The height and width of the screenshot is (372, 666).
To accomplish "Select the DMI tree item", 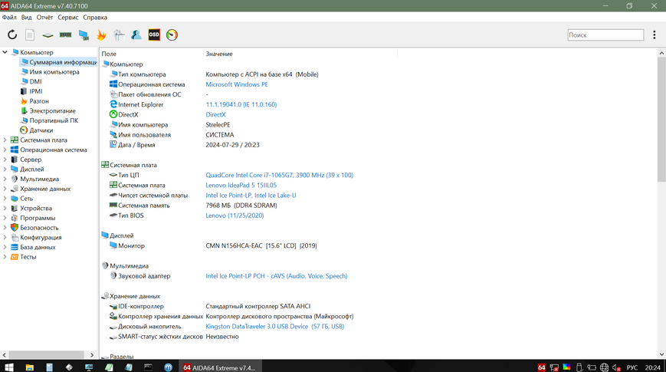I will (35, 81).
